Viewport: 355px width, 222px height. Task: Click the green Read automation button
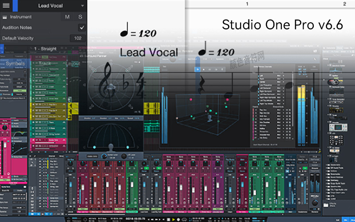tap(20, 91)
